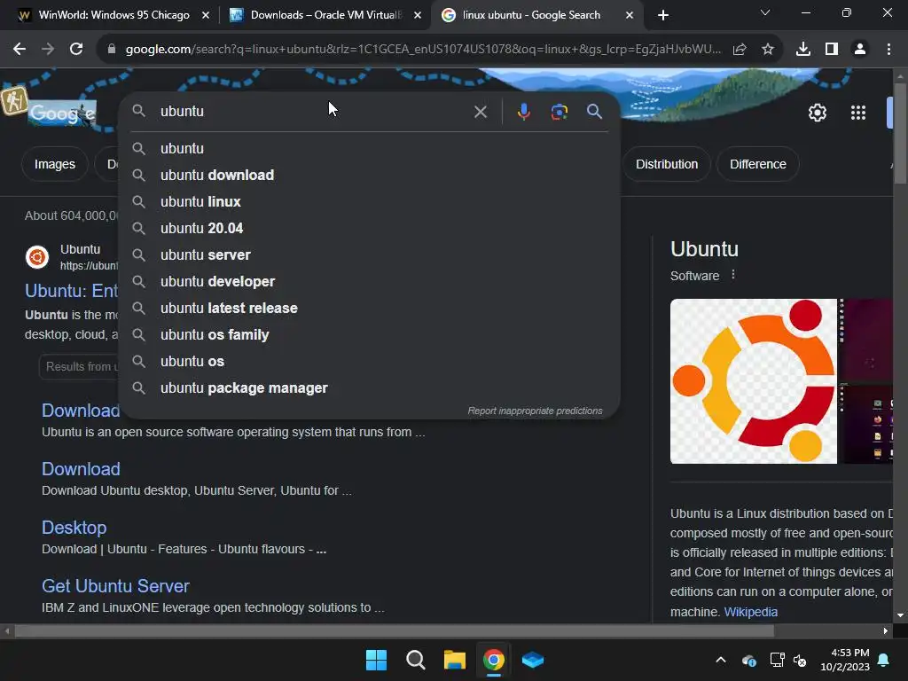Open the Ubuntu logo thumbnail image
The height and width of the screenshot is (681, 908).
point(754,381)
